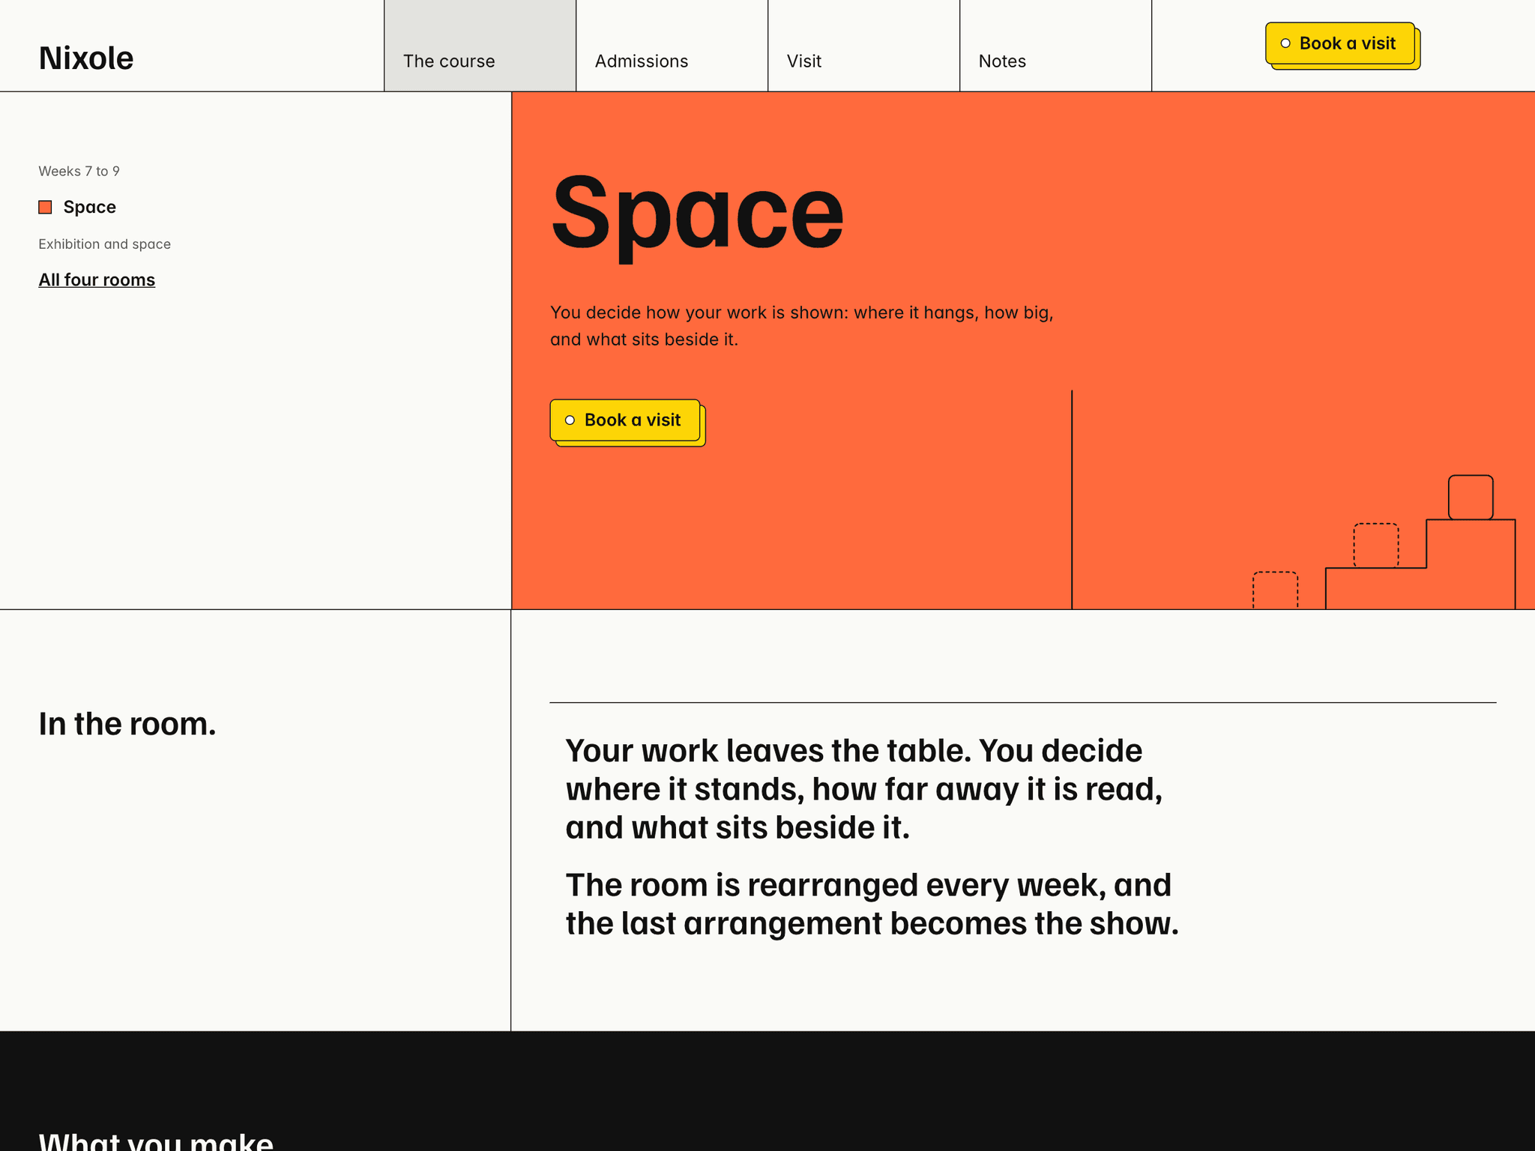Click the In the room. heading
1535x1151 pixels.
point(127,724)
